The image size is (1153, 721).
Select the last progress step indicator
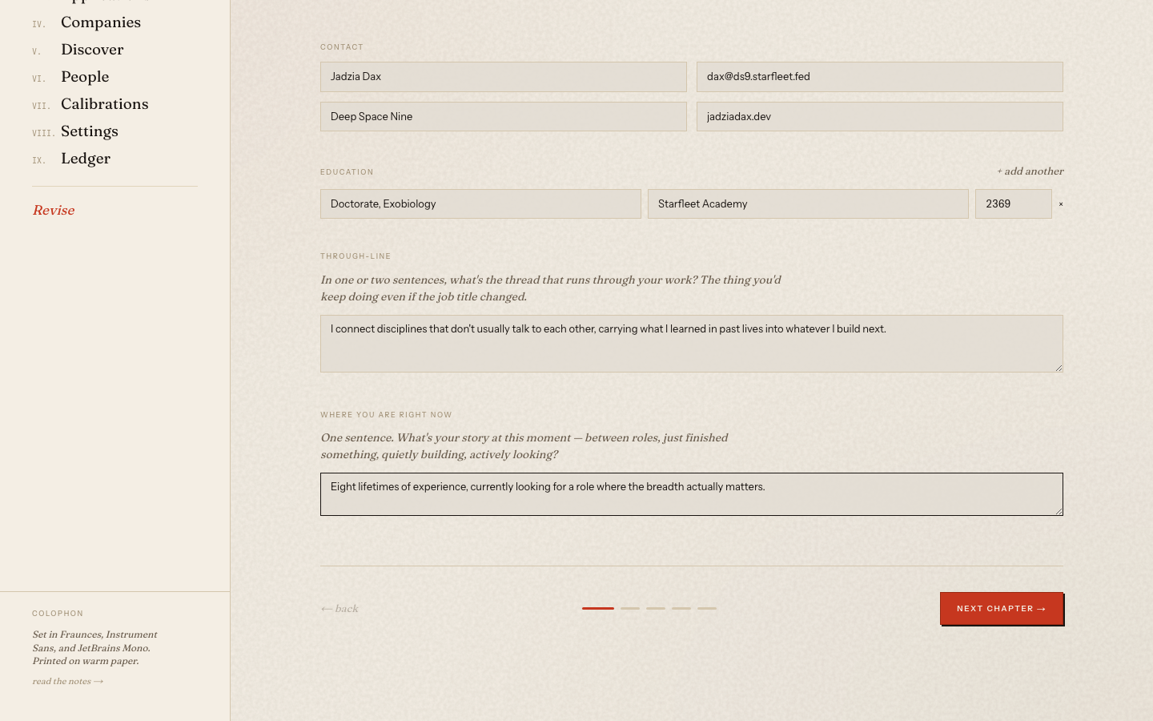coord(707,608)
